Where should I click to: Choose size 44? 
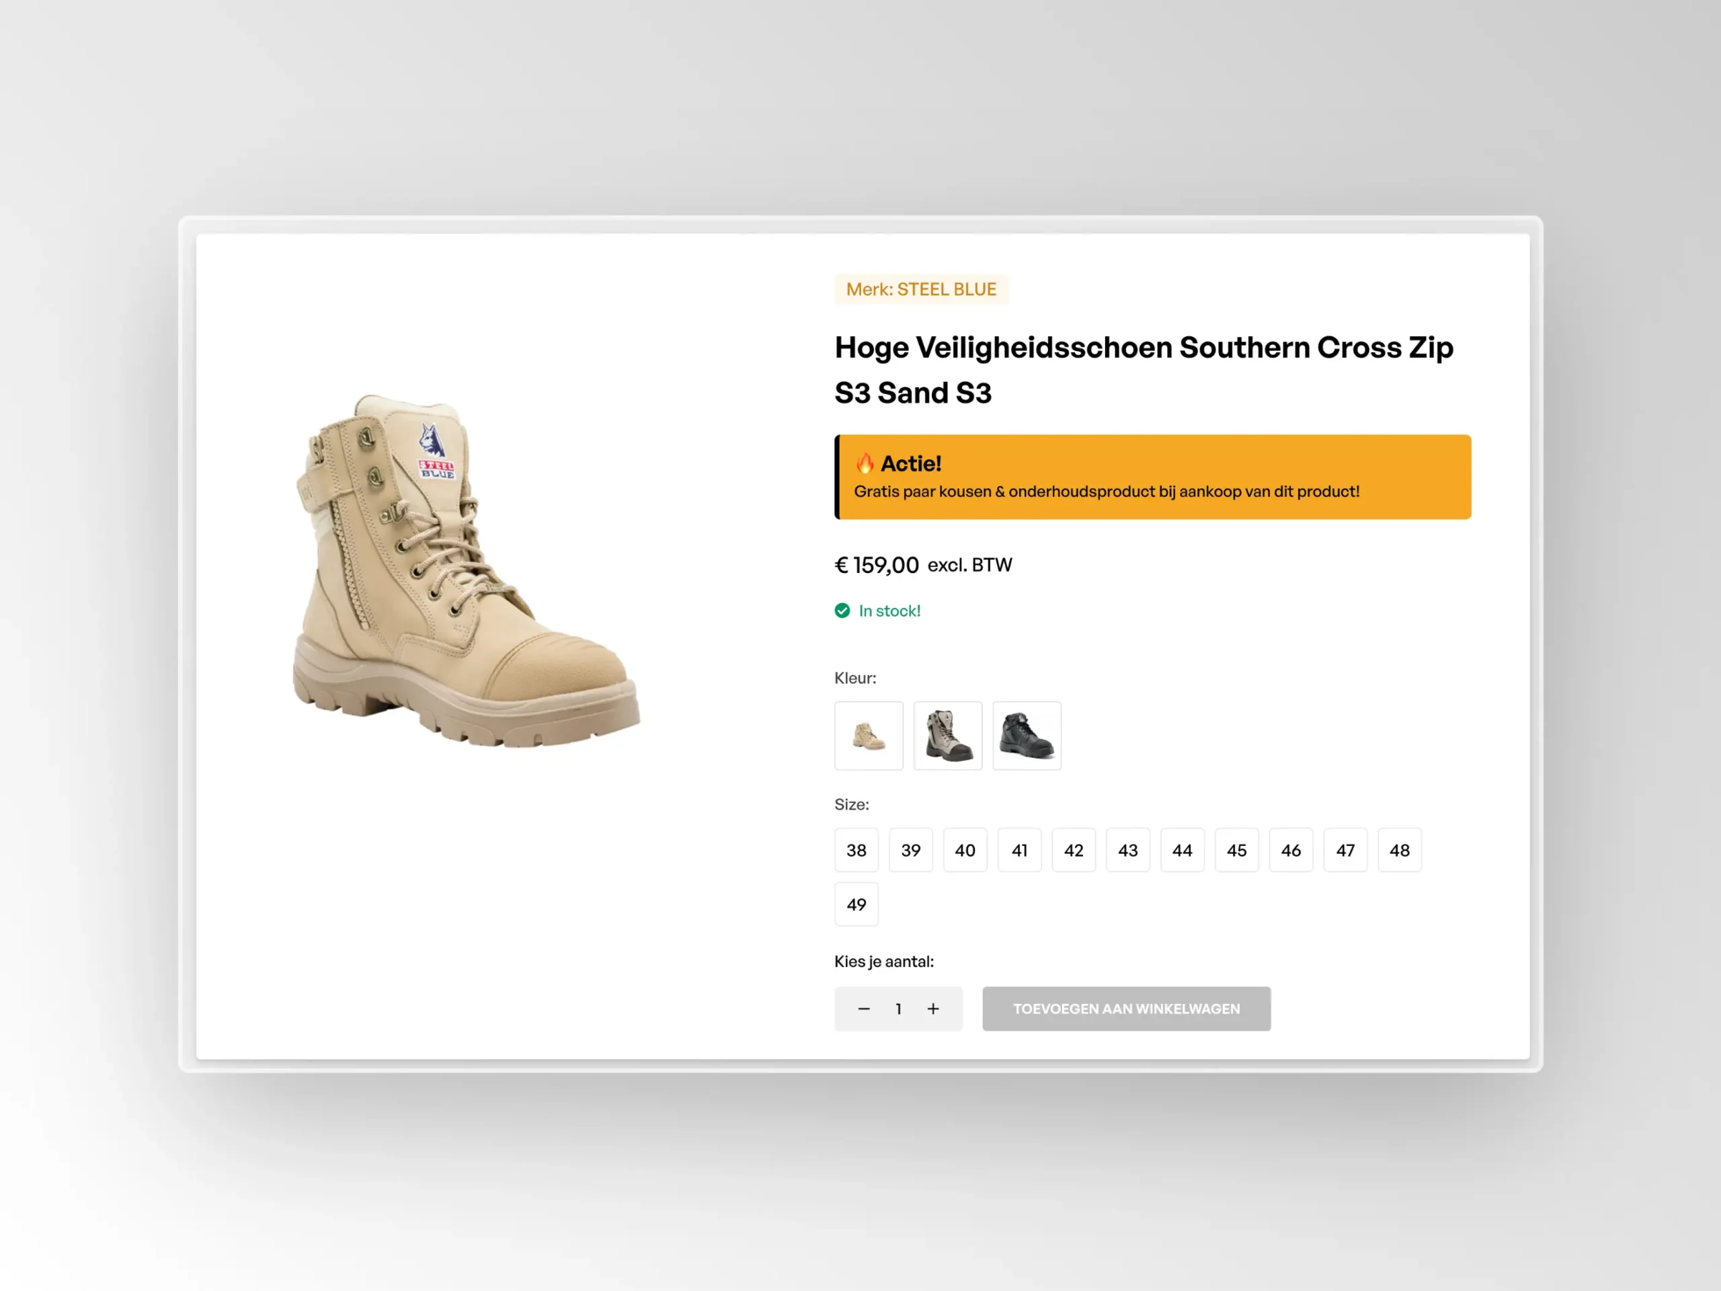click(1182, 850)
